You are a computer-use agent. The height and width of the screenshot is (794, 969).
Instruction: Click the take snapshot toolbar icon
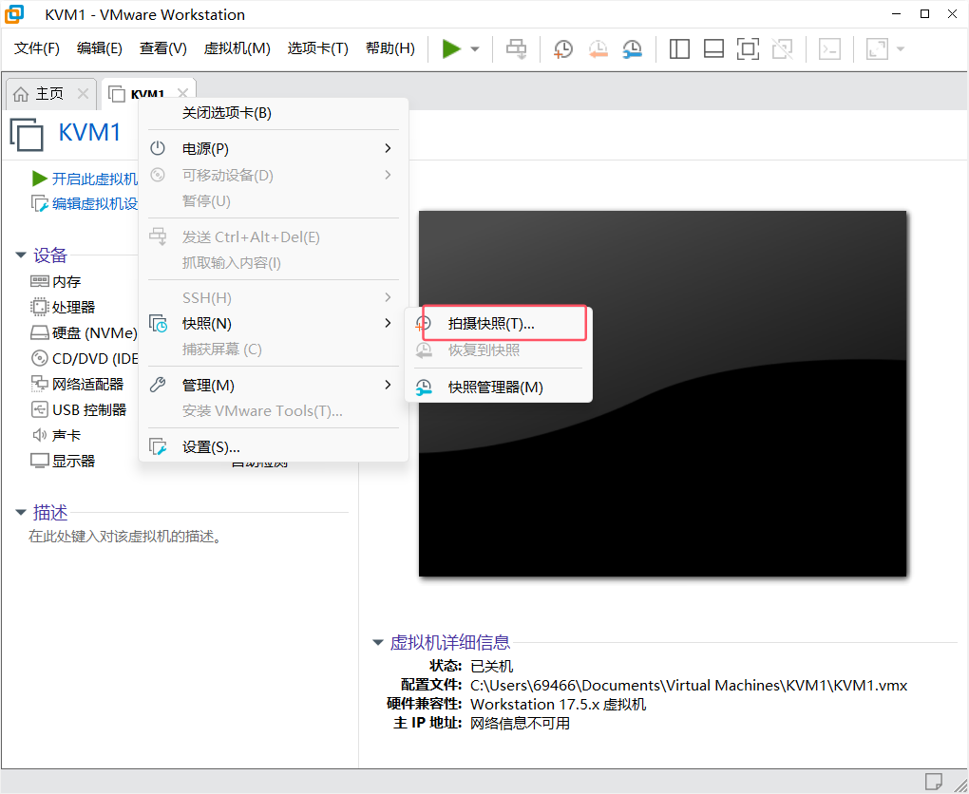tap(563, 48)
